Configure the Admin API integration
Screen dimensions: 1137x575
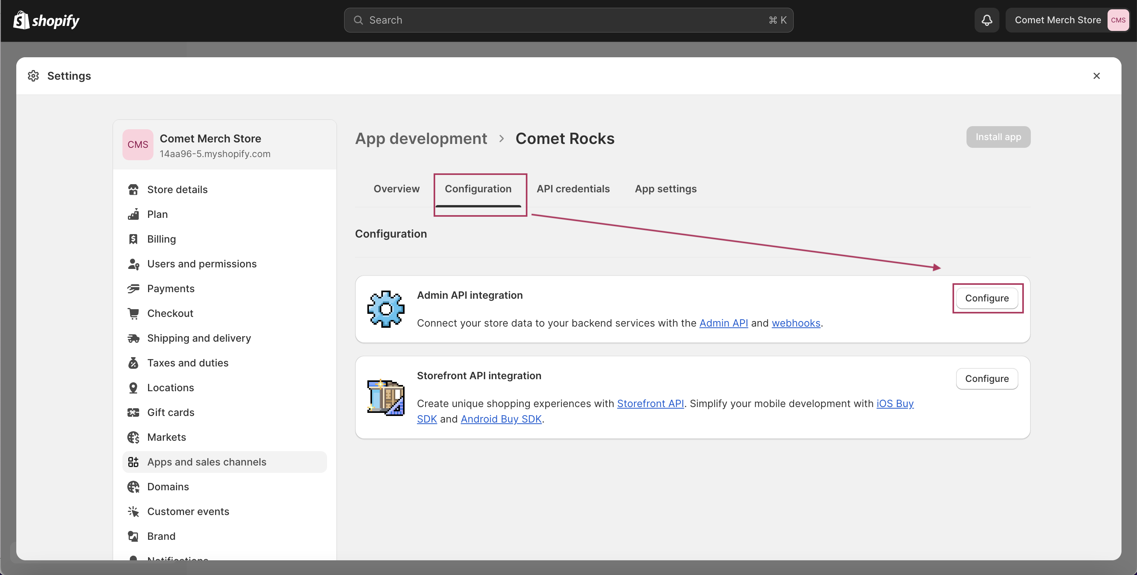[x=987, y=298]
